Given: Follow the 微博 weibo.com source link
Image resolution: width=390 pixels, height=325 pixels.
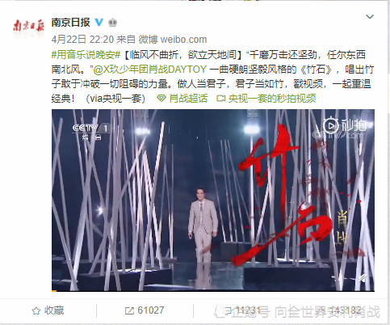Looking at the screenshot, I should tap(173, 40).
